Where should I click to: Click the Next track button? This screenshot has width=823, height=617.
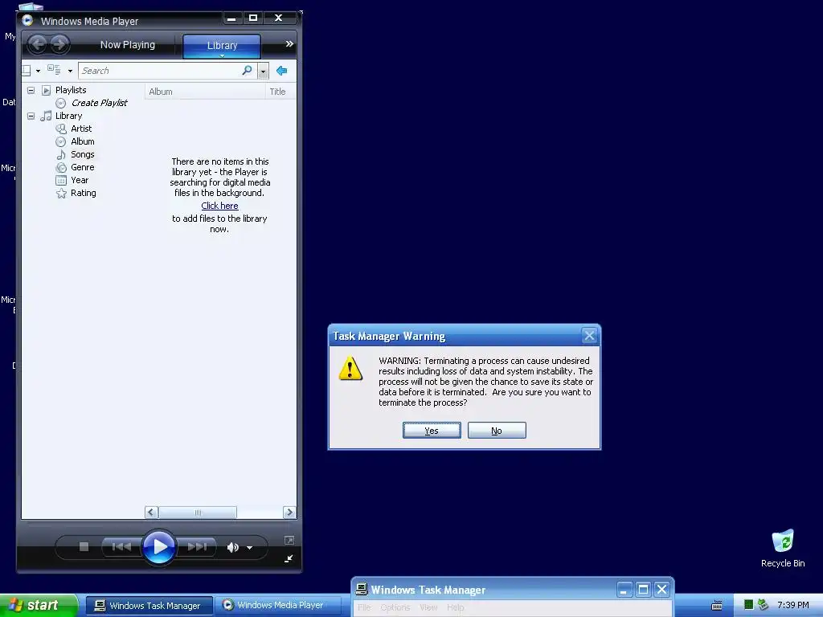point(197,546)
